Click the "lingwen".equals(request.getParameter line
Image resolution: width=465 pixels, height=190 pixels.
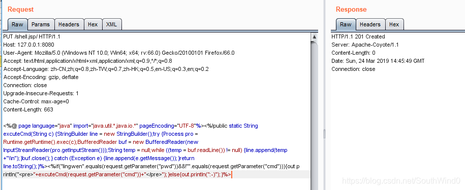click(x=151, y=166)
